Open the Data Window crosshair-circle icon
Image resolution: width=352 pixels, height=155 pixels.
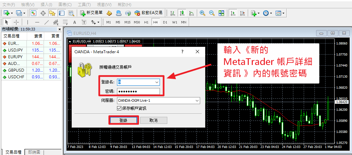(x=43, y=13)
